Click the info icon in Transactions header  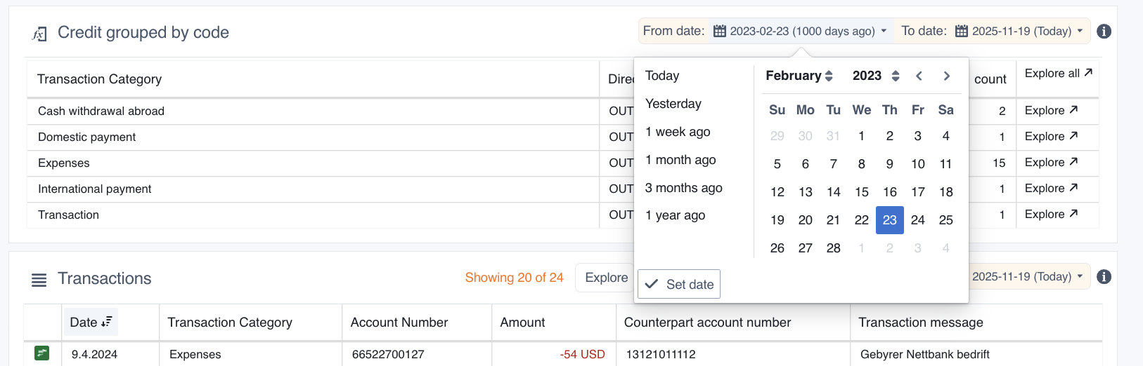tap(1104, 277)
